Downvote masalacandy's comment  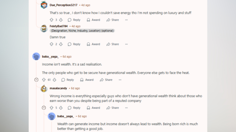pyautogui.click(x=61, y=108)
